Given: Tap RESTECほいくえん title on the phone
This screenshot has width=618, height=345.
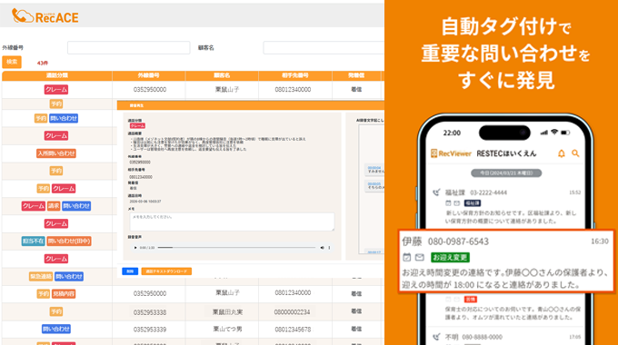Looking at the screenshot, I should (506, 153).
